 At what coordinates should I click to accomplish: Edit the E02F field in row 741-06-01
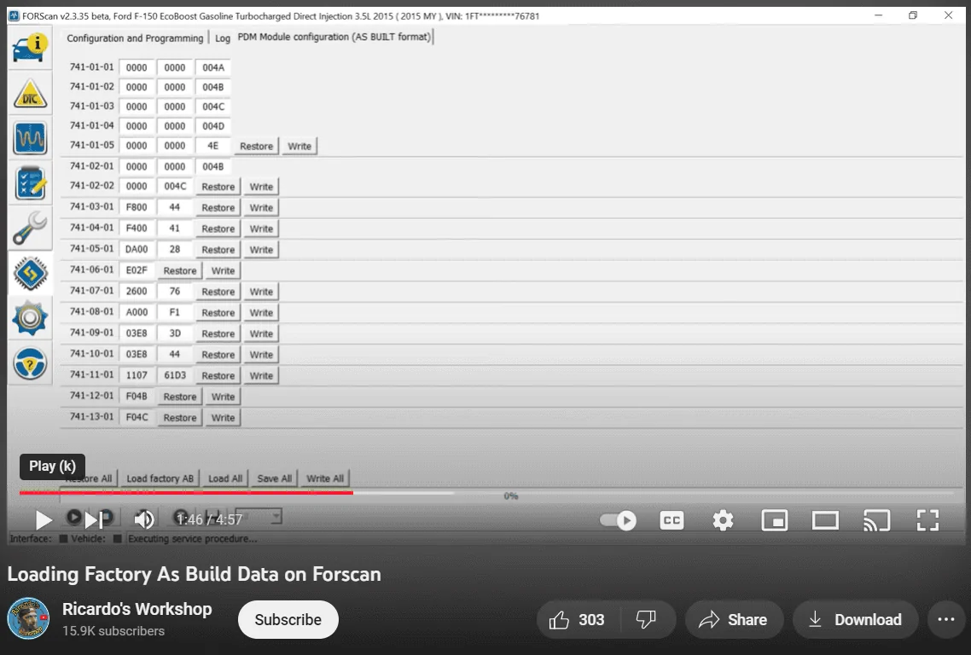click(x=137, y=270)
